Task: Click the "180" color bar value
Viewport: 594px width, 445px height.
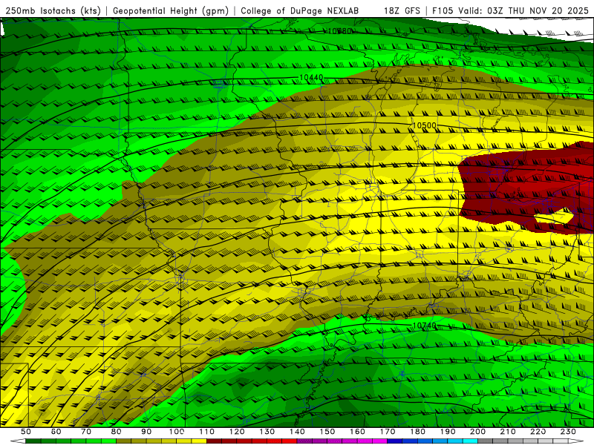Action: coord(417,432)
